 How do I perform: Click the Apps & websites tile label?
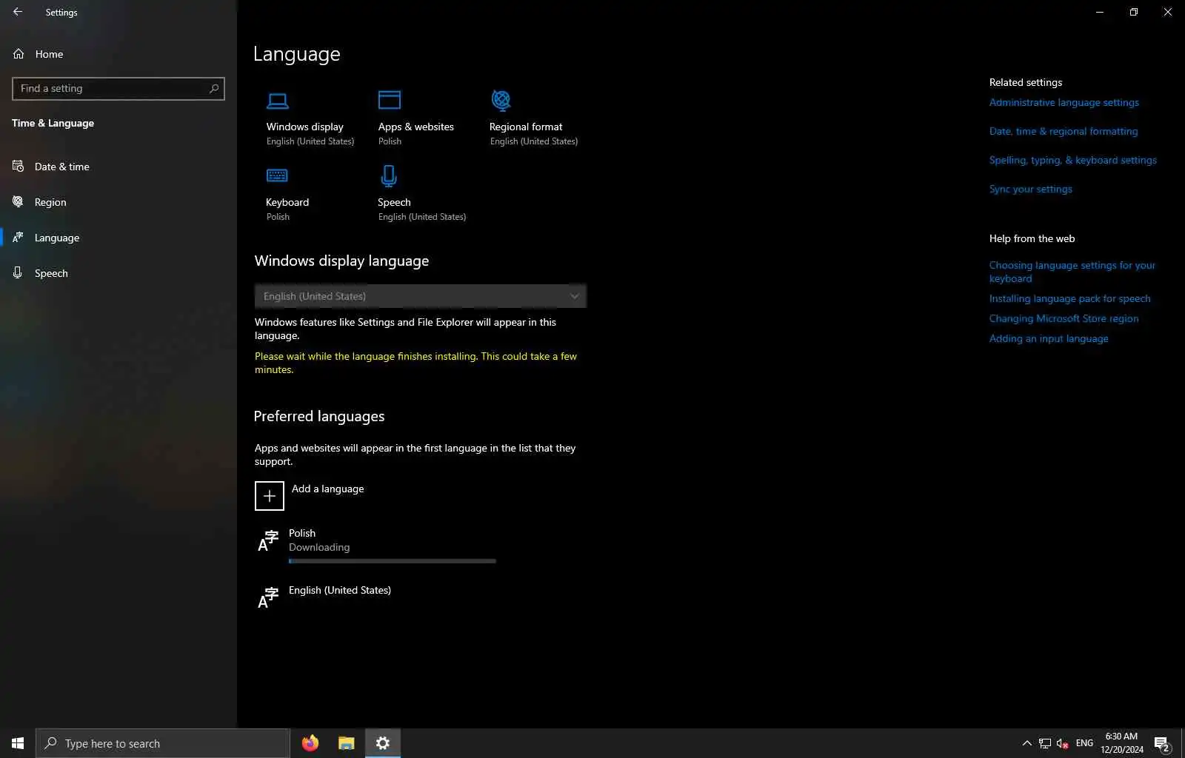(416, 127)
